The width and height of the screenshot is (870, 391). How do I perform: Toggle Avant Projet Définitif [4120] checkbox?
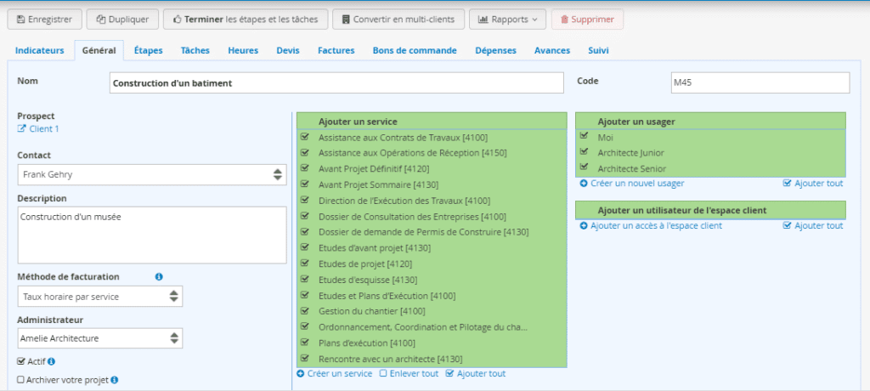tap(304, 167)
